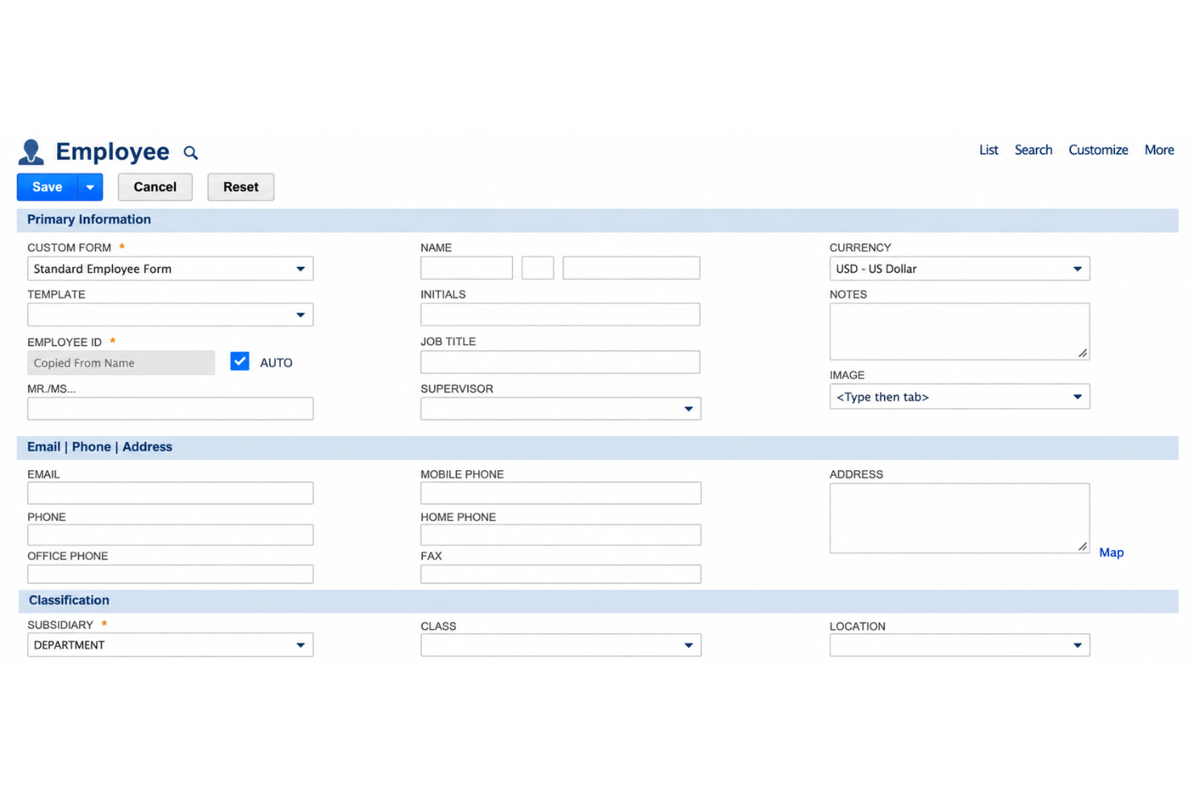Expand the Subsidiary dropdown

coord(170,645)
